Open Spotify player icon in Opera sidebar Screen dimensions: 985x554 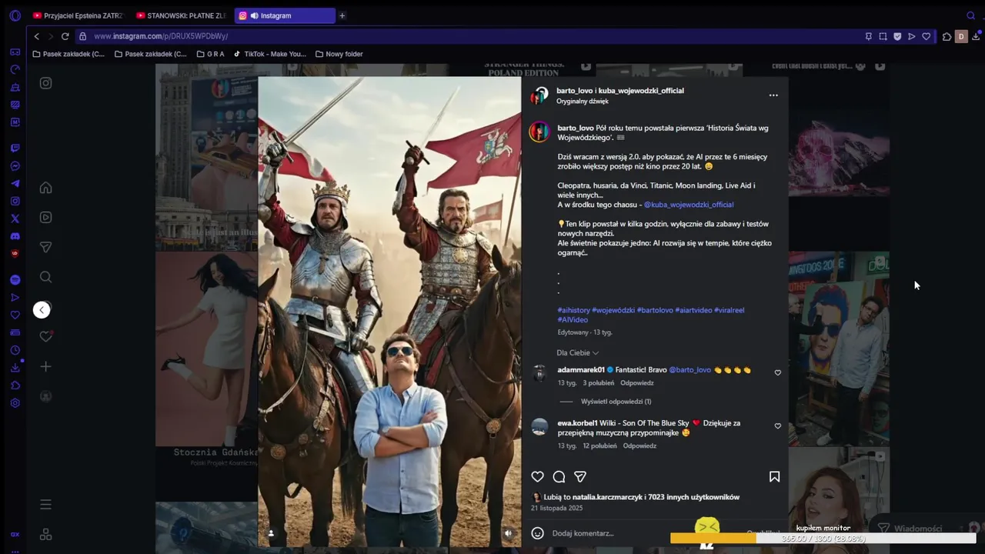tap(15, 280)
